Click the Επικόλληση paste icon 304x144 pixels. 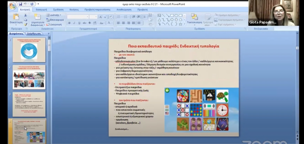(x=16, y=18)
